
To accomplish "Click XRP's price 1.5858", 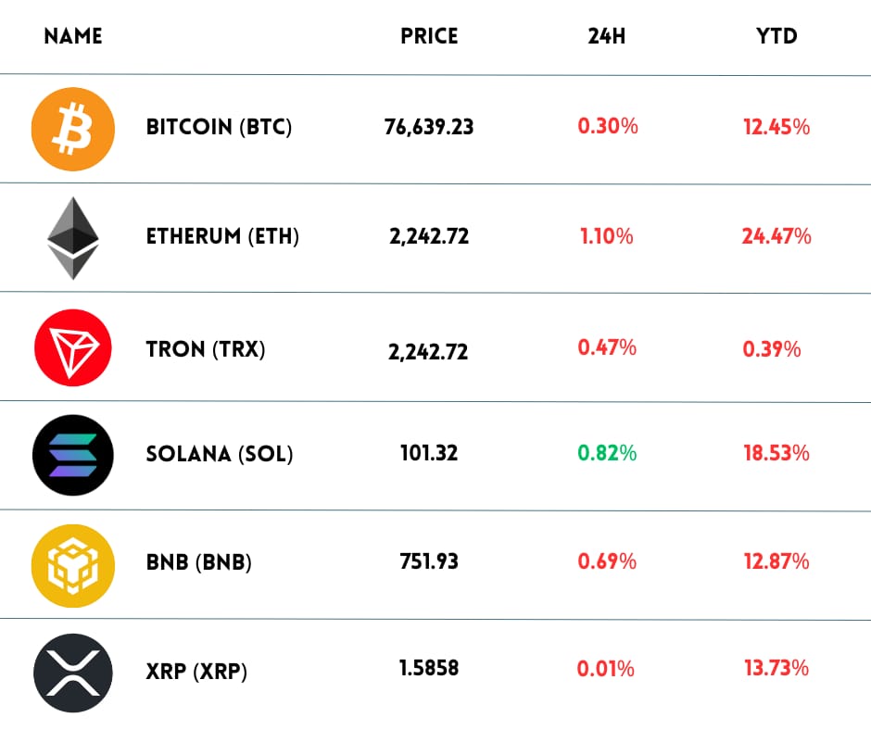I will coord(429,668).
